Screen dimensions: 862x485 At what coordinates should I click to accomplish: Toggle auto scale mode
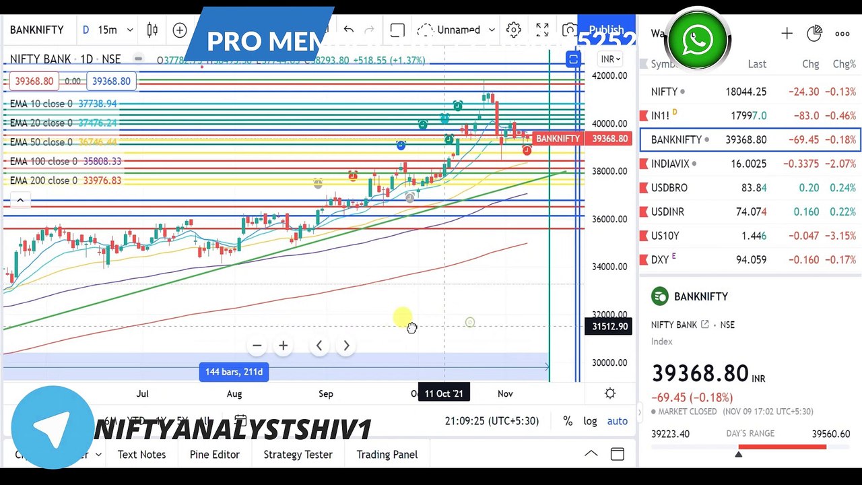(x=618, y=421)
